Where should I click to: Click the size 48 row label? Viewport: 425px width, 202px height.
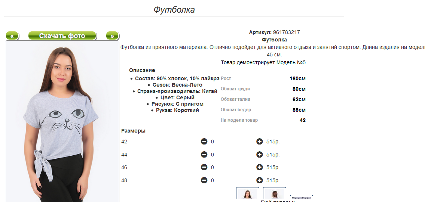(x=124, y=180)
